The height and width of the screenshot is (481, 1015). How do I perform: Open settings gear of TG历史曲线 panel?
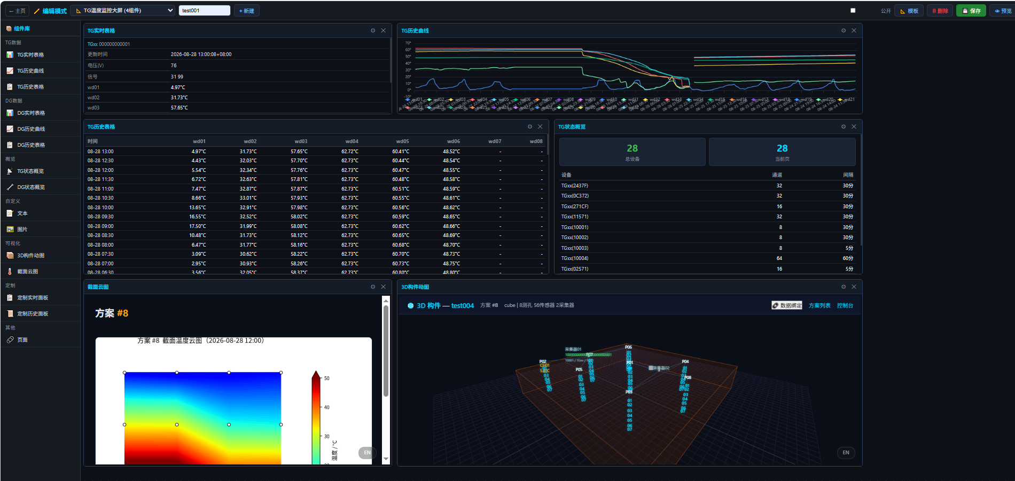pos(844,31)
